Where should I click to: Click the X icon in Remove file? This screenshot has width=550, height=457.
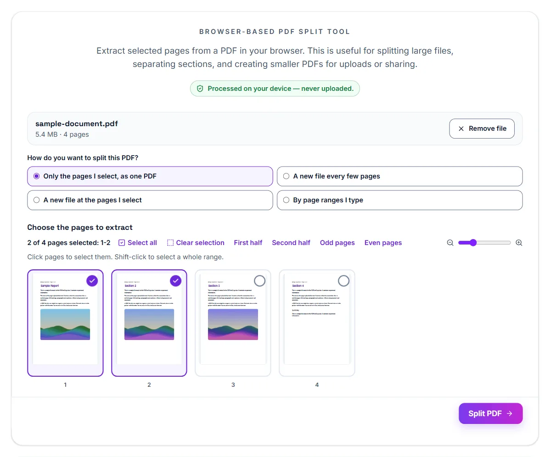tap(461, 128)
